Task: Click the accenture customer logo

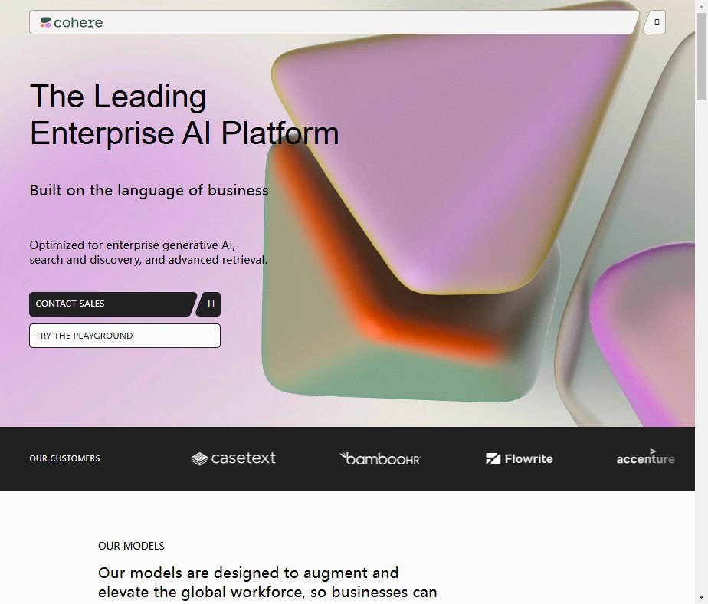Action: [645, 457]
